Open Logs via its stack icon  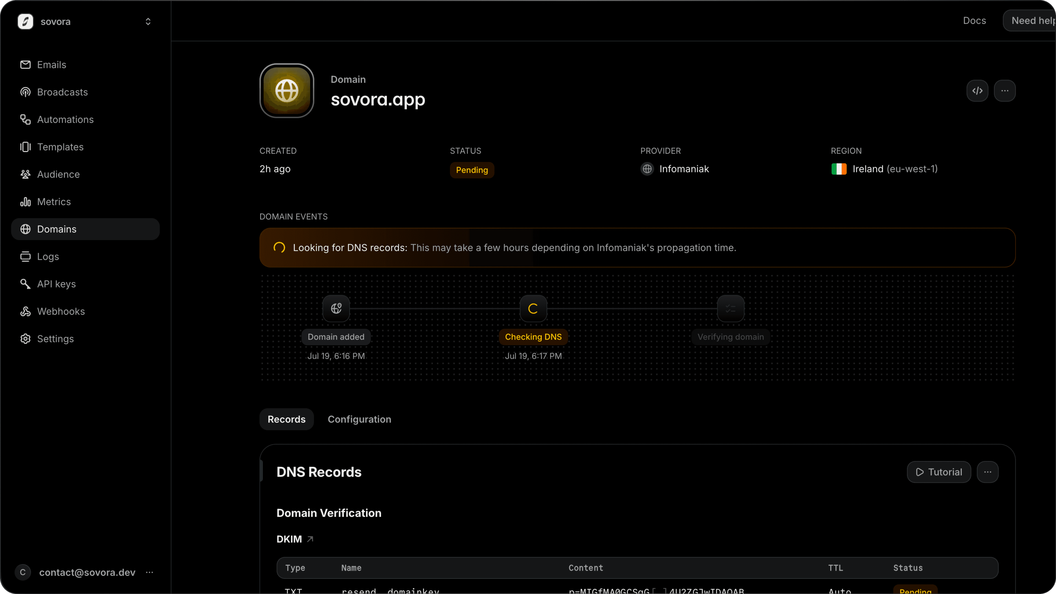click(x=25, y=257)
